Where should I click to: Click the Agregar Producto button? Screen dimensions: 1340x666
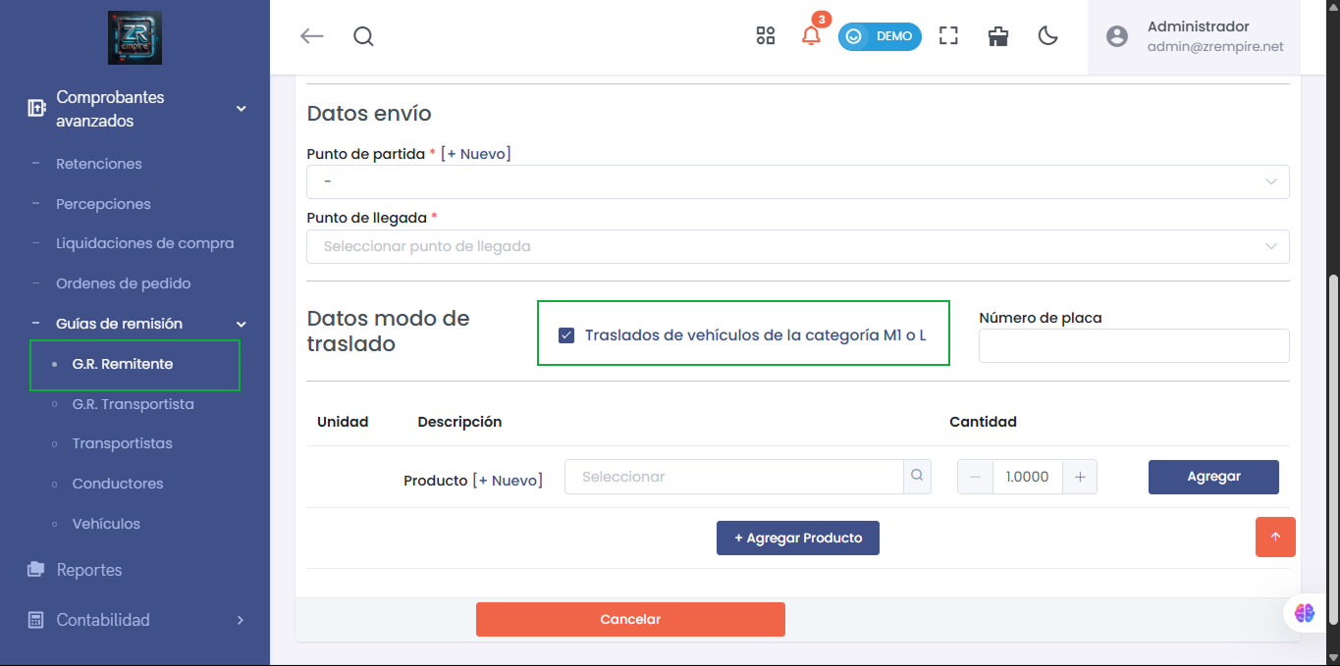(797, 538)
